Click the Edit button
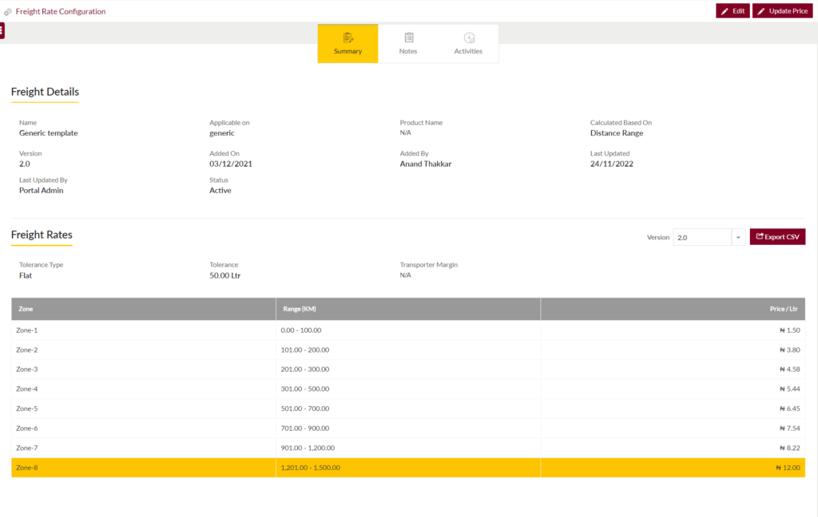818x517 pixels. 733,11
